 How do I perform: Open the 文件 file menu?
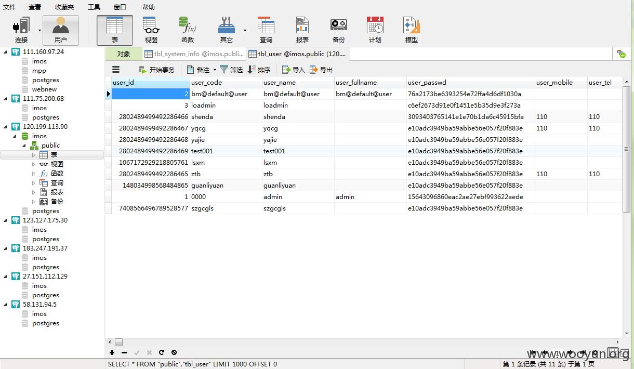tap(9, 7)
